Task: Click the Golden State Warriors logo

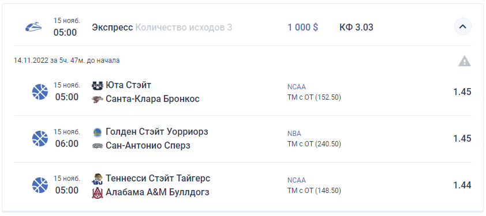Action: [98, 132]
